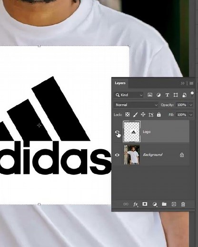Create a new group folder
Screen dimensions: 198x247
(x=164, y=204)
